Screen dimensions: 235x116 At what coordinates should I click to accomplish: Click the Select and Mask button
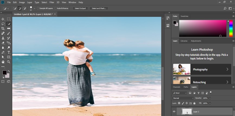[98, 8]
